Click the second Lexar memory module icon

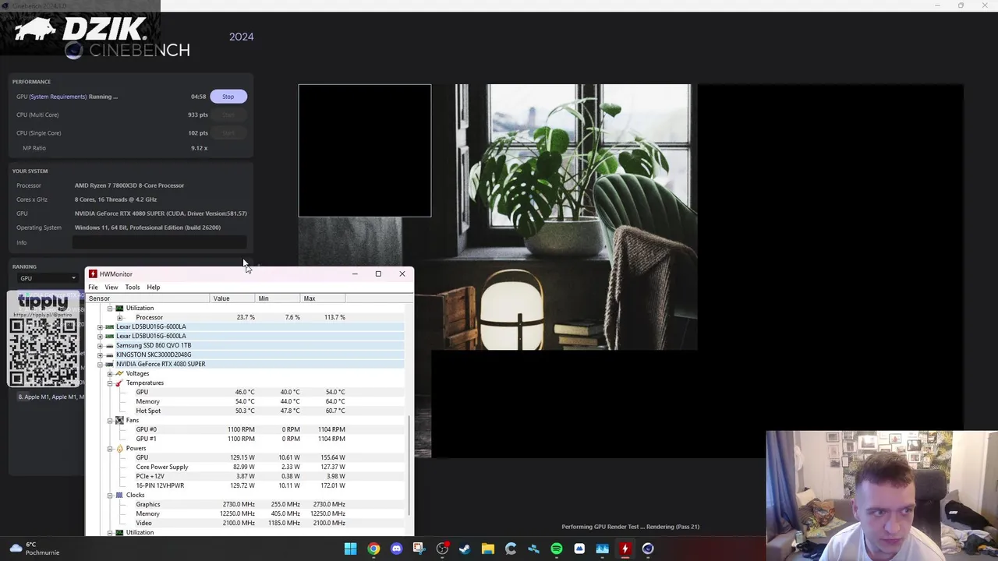coord(109,337)
